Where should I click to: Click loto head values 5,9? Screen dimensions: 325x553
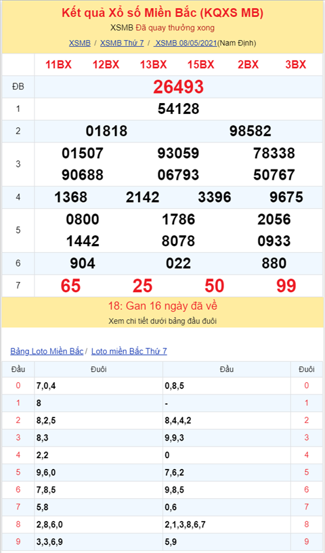(x=171, y=542)
